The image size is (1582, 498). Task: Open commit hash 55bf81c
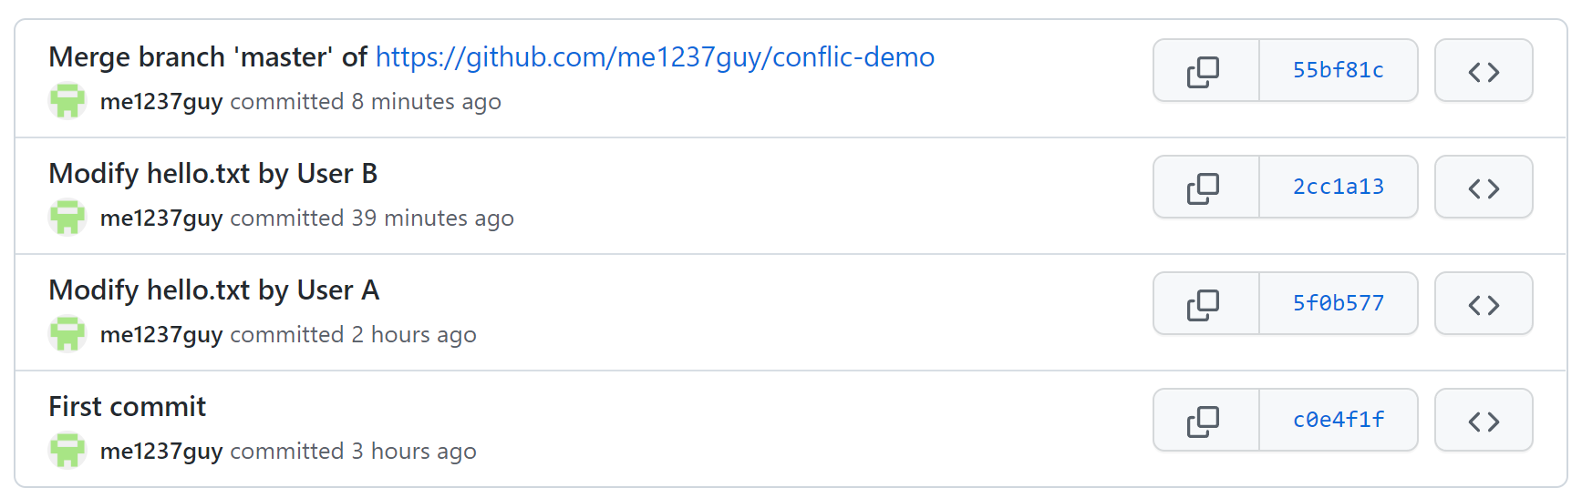pyautogui.click(x=1339, y=70)
